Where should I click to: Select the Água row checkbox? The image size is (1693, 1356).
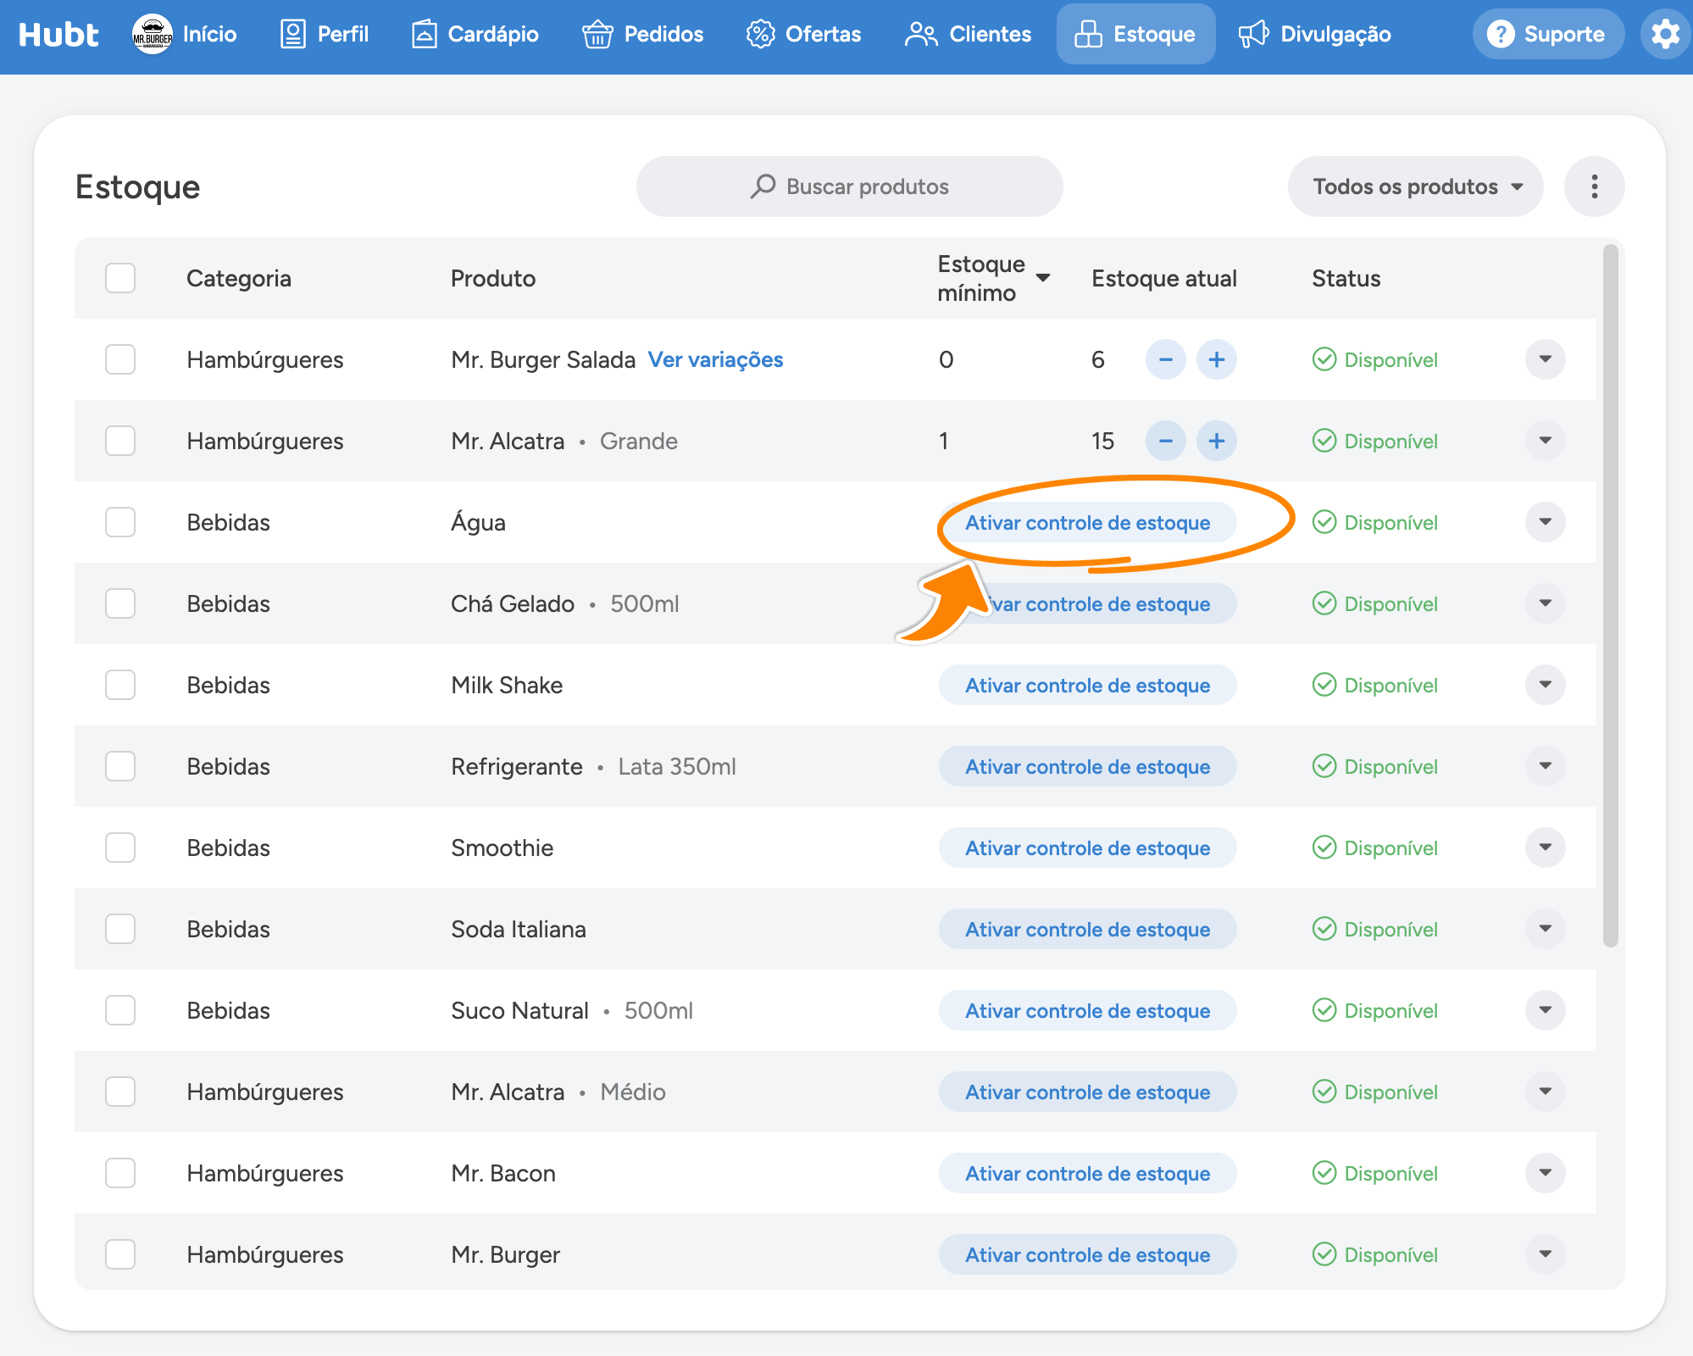[120, 522]
